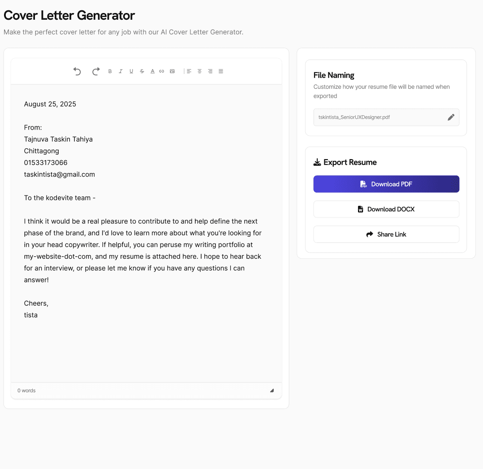
Task: Click the editor resize handle corner
Action: 272,391
